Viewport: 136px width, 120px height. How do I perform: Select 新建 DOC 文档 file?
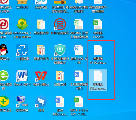(79, 50)
